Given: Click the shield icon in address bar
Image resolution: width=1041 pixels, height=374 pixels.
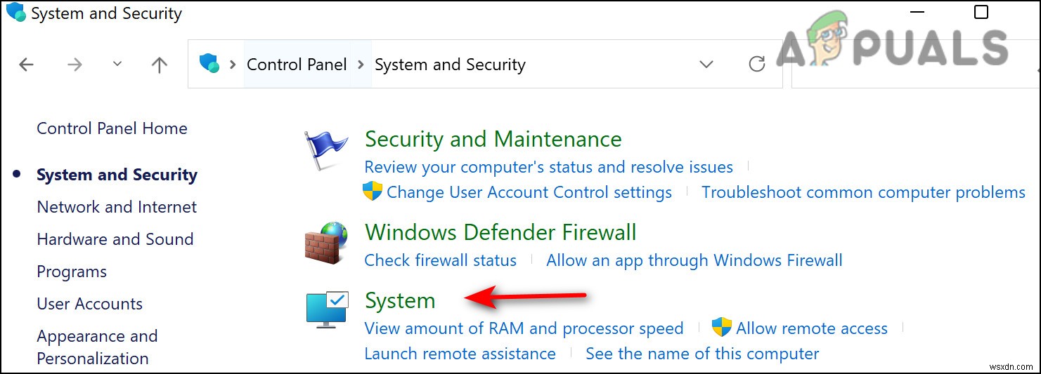Looking at the screenshot, I should tap(209, 64).
